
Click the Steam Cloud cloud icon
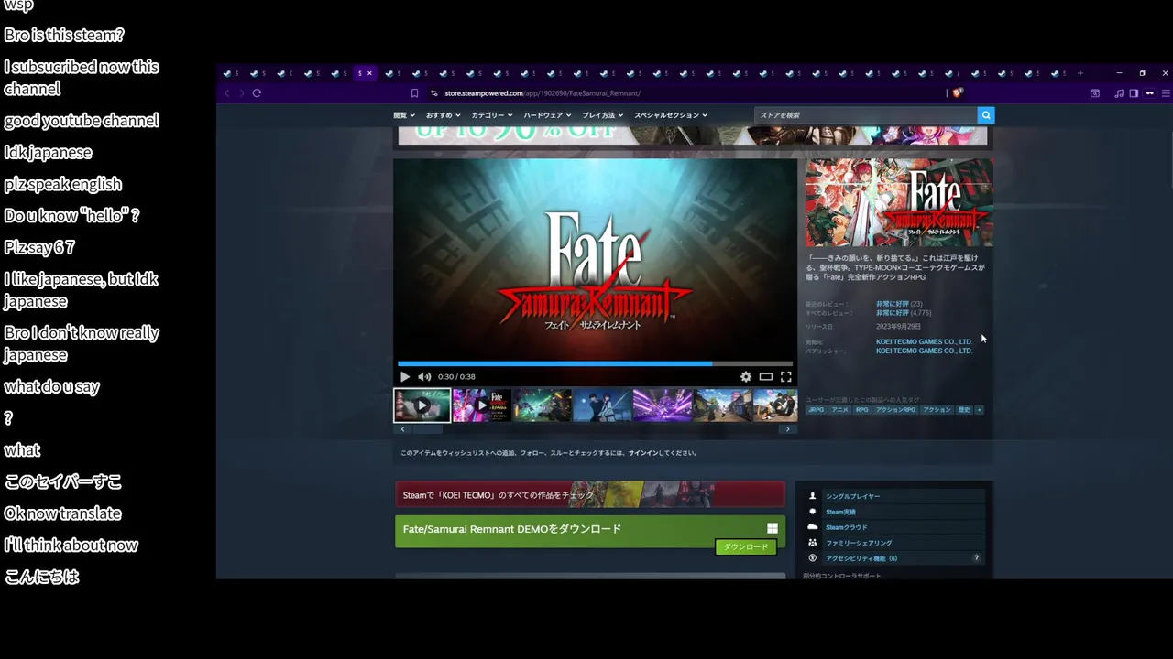[812, 527]
